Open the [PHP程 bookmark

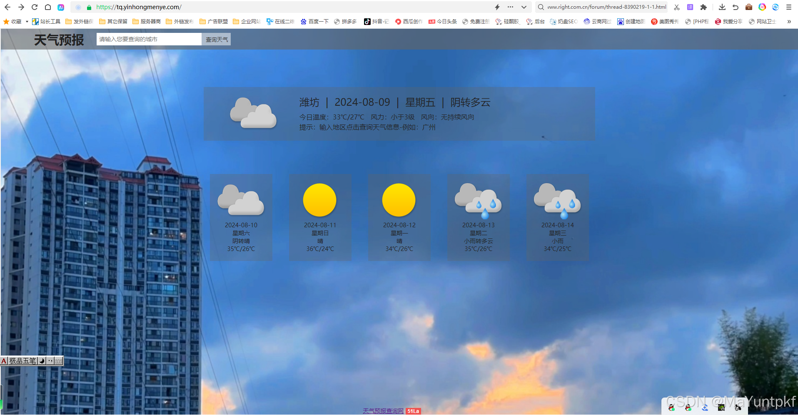tap(697, 22)
